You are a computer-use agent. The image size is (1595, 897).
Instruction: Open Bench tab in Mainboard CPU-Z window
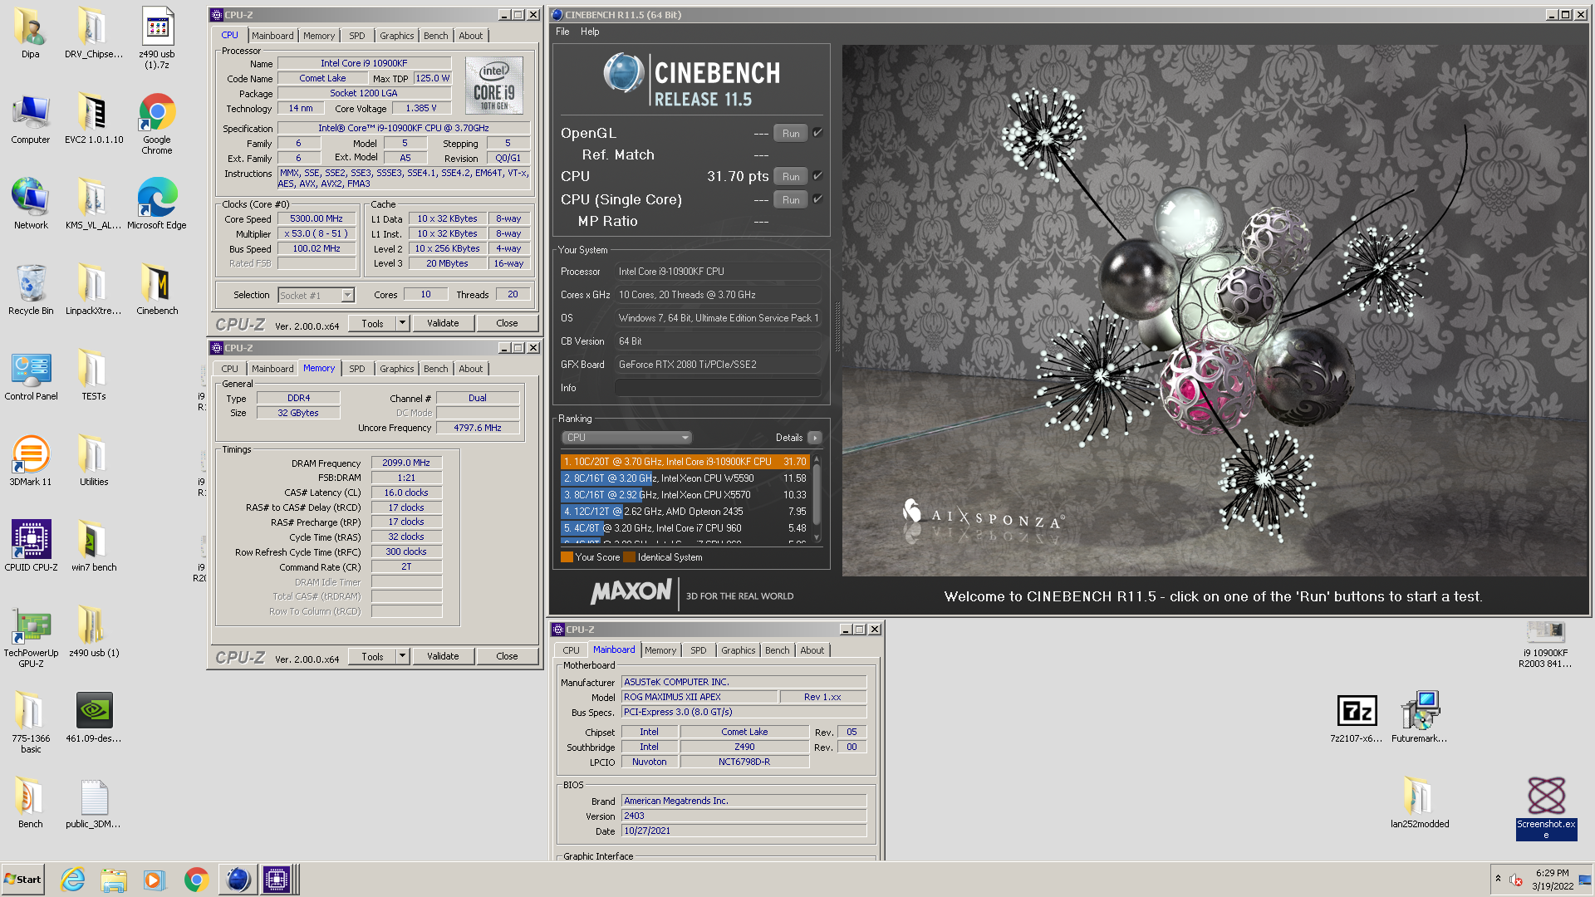pos(778,650)
